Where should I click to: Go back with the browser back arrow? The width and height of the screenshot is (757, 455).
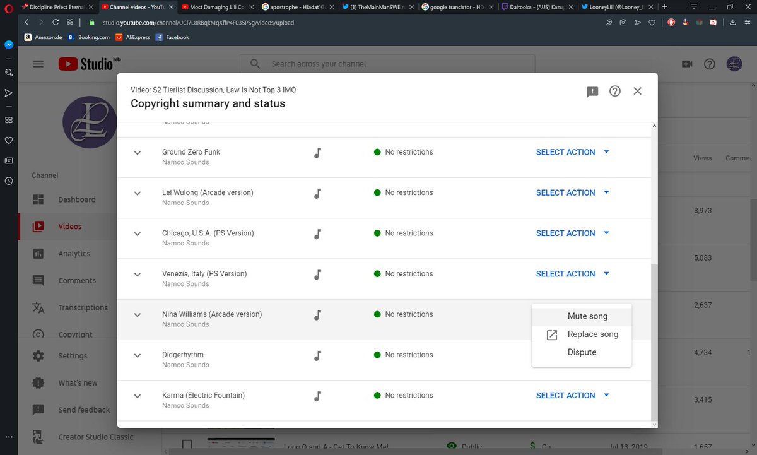(26, 22)
